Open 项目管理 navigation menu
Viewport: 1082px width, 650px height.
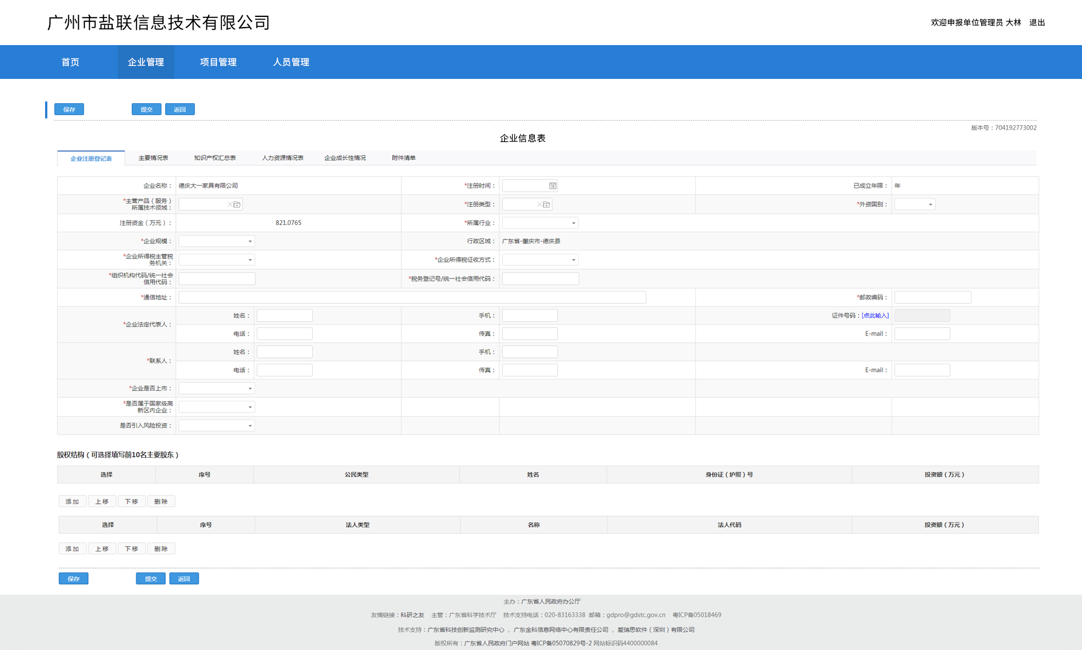point(218,62)
